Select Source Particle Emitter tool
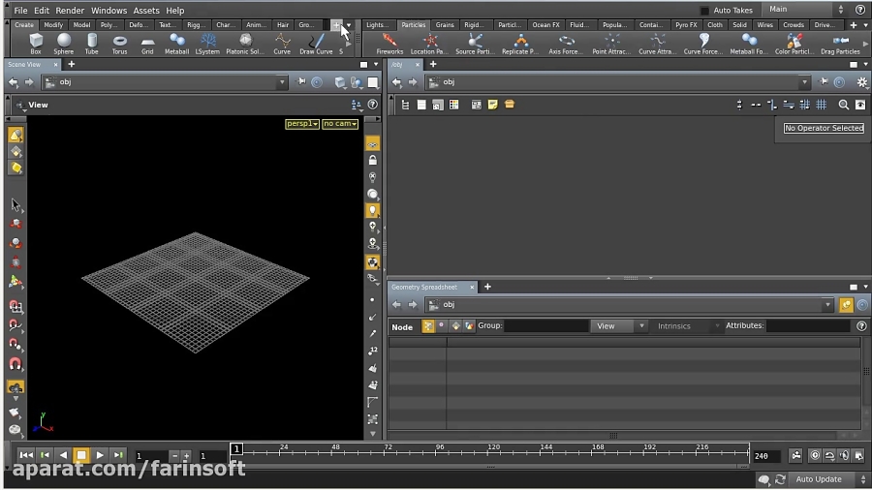This screenshot has height=490, width=872. (475, 44)
